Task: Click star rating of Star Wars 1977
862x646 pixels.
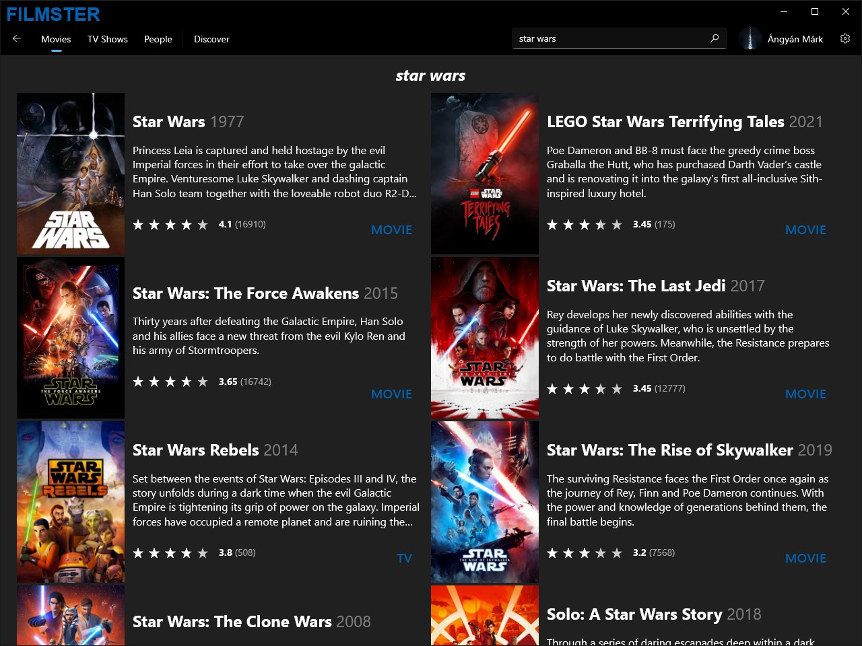Action: pos(170,225)
